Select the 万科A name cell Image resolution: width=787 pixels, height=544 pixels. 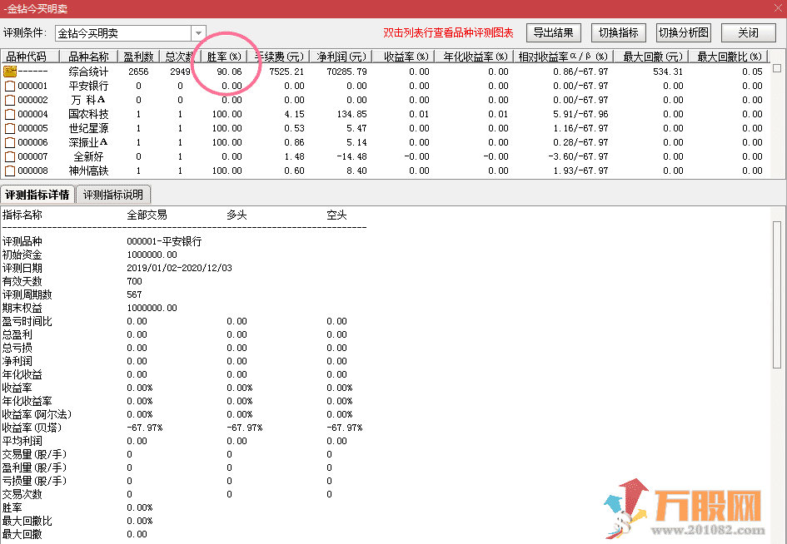(88, 100)
